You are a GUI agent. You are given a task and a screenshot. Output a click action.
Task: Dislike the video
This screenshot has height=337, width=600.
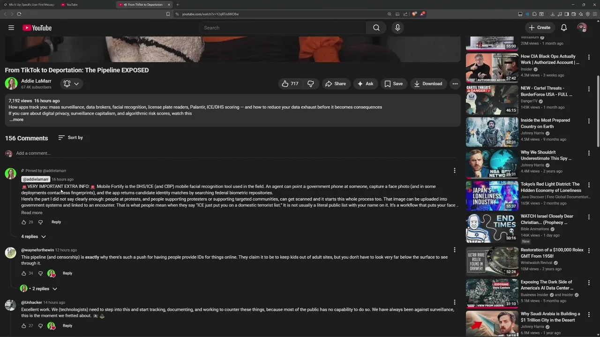click(310, 84)
